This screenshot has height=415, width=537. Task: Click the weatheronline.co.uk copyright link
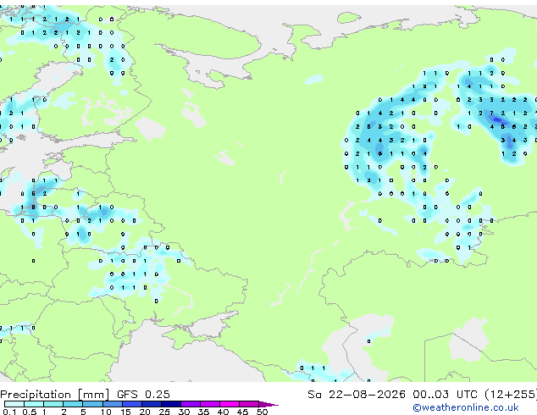click(466, 407)
